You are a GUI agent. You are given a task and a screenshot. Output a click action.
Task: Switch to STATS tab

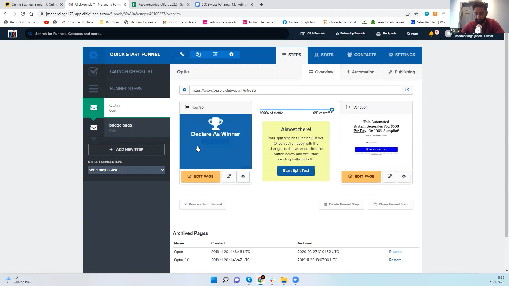[323, 55]
